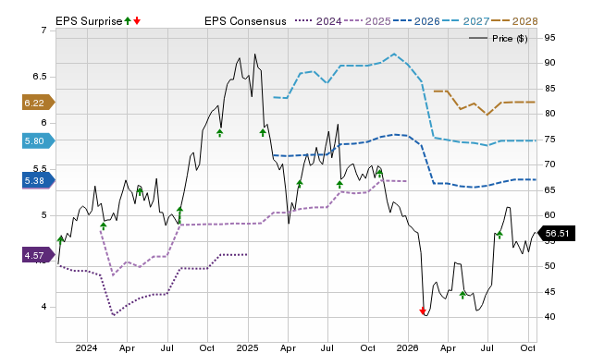Viewport: 592px width, 353px height.
Task: Click the 70 label on the price axis
Action: click(549, 164)
